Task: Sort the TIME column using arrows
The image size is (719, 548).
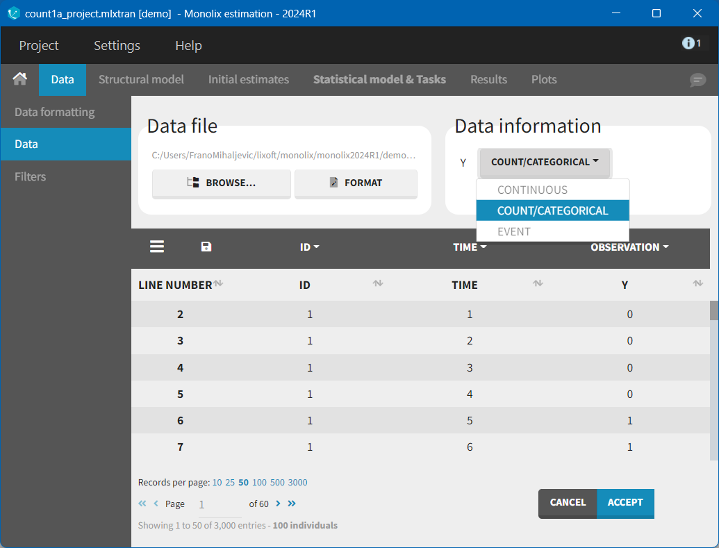Action: click(538, 283)
